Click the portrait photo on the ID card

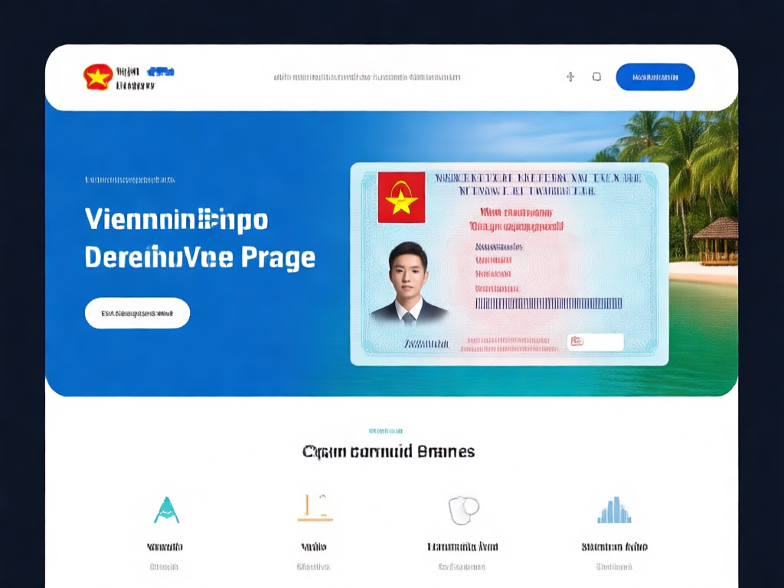tap(409, 283)
